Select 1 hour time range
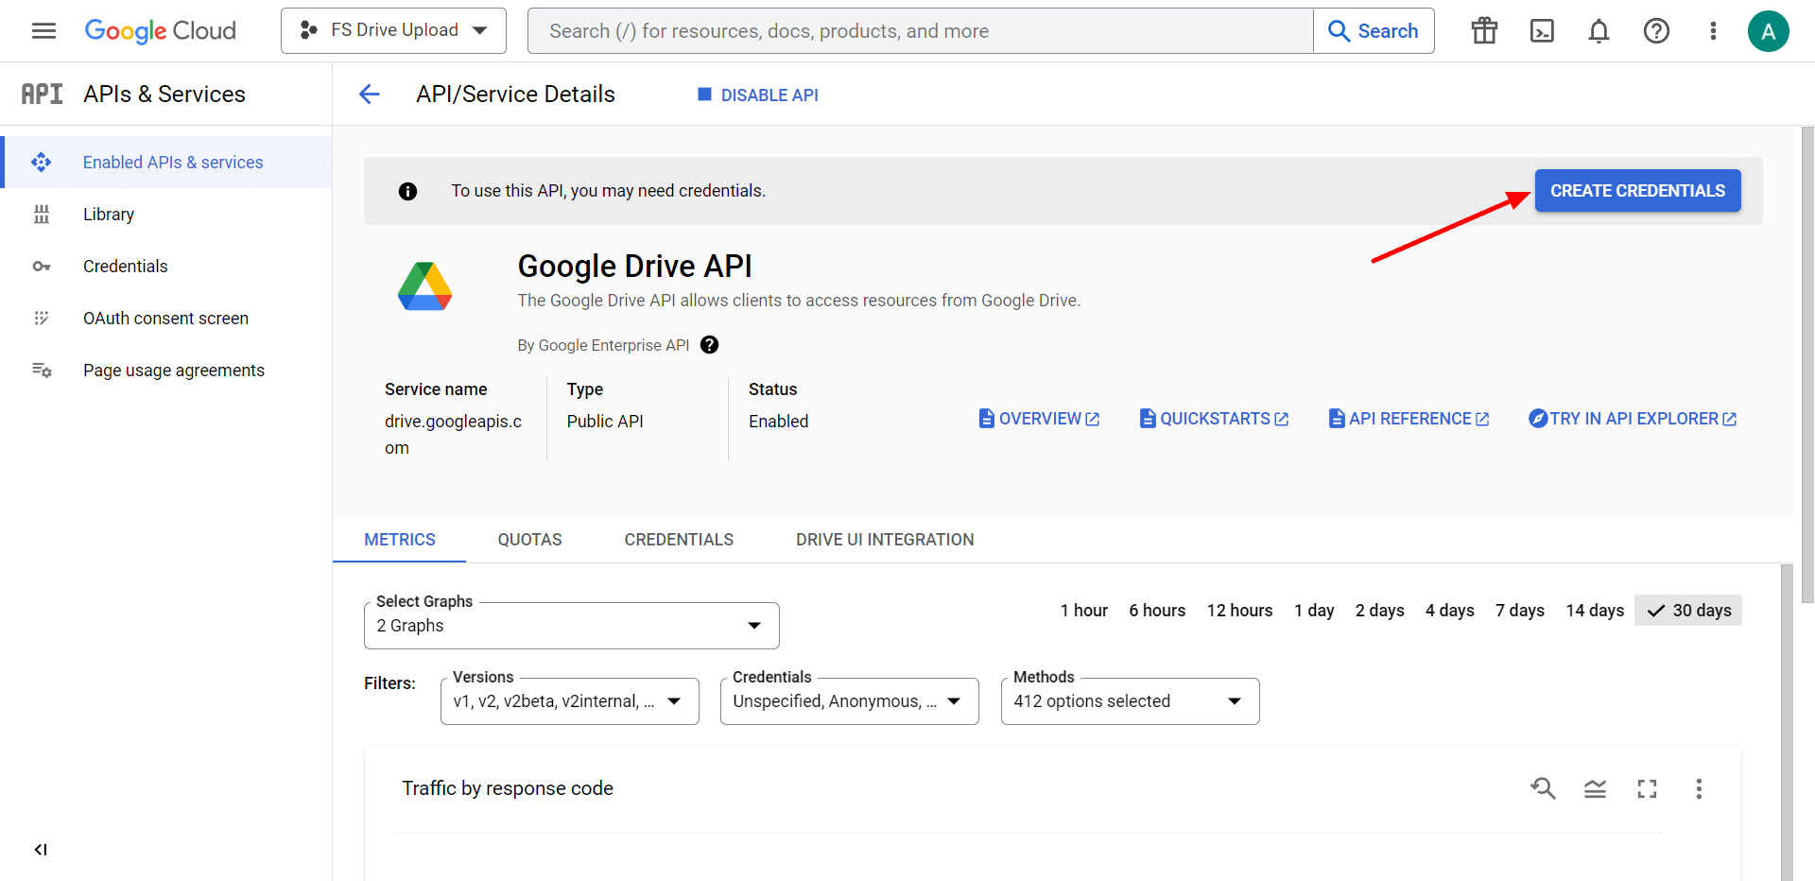Screen dimensions: 1815x881 coord(1084,611)
